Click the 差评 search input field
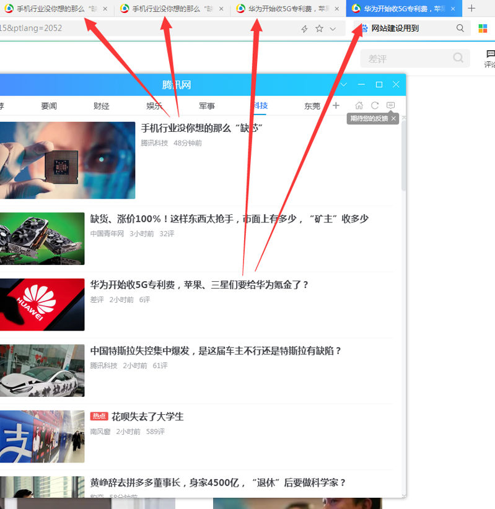Image resolution: width=495 pixels, height=509 pixels. (406, 59)
